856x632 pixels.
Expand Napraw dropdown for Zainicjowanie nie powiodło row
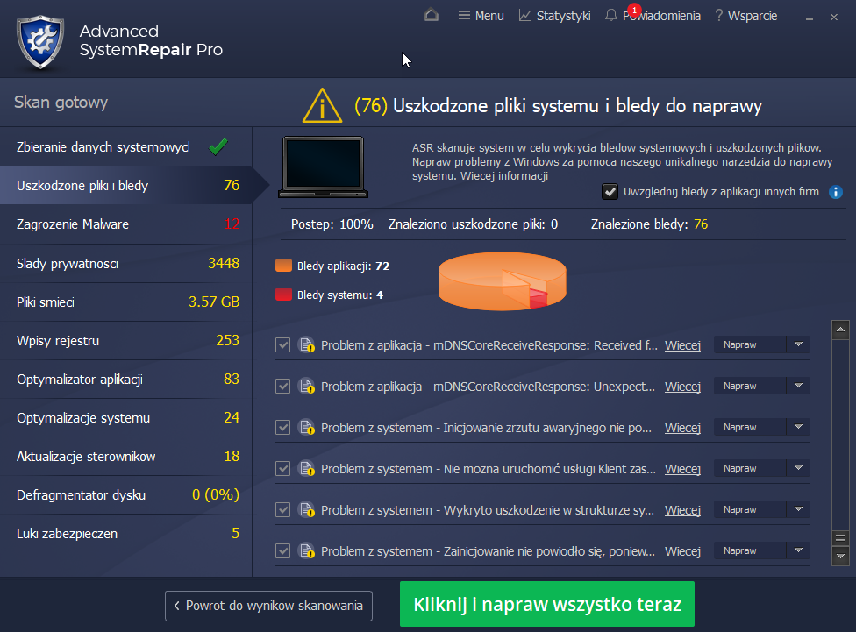[799, 550]
